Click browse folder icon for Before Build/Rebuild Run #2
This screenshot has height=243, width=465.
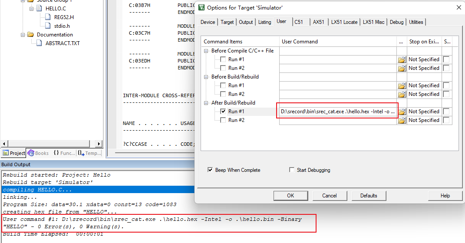tap(402, 94)
